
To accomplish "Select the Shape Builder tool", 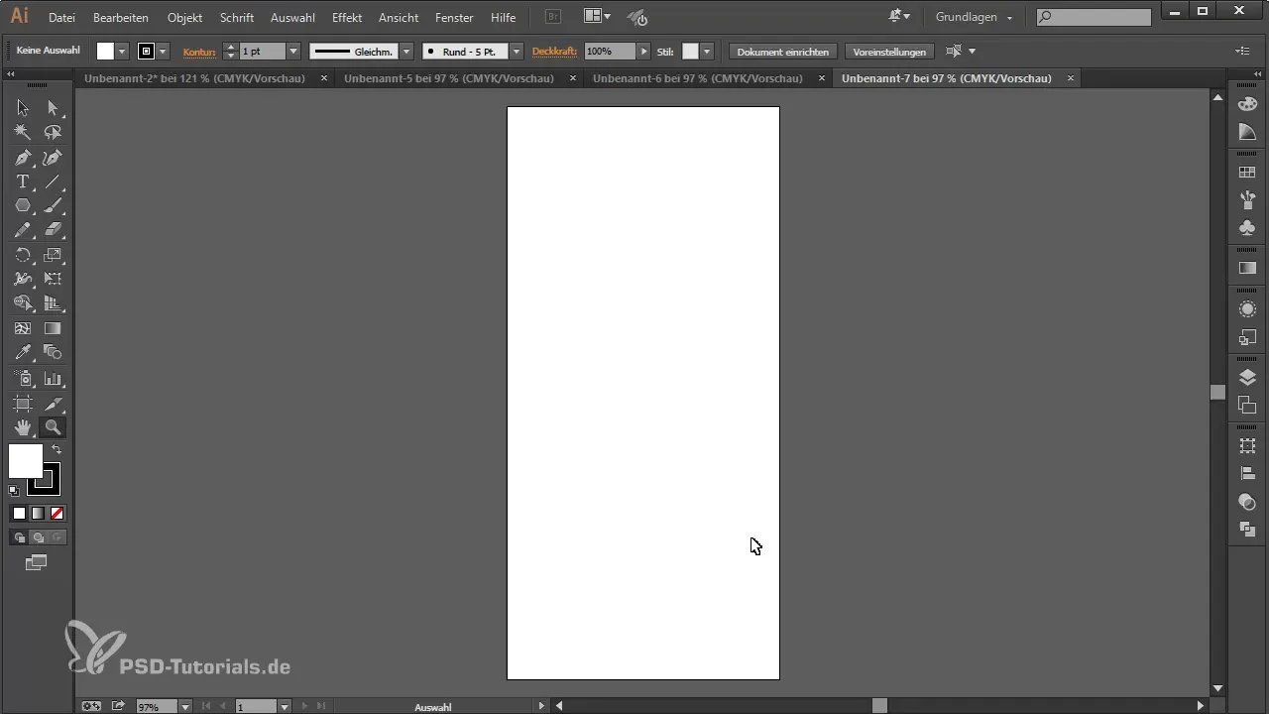I will (x=23, y=303).
